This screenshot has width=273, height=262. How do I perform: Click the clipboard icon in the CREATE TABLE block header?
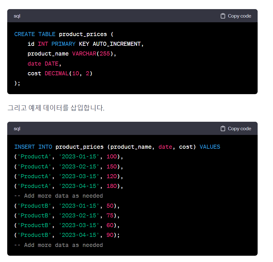point(223,16)
